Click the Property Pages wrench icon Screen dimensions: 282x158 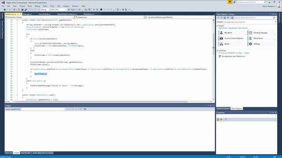point(226,119)
